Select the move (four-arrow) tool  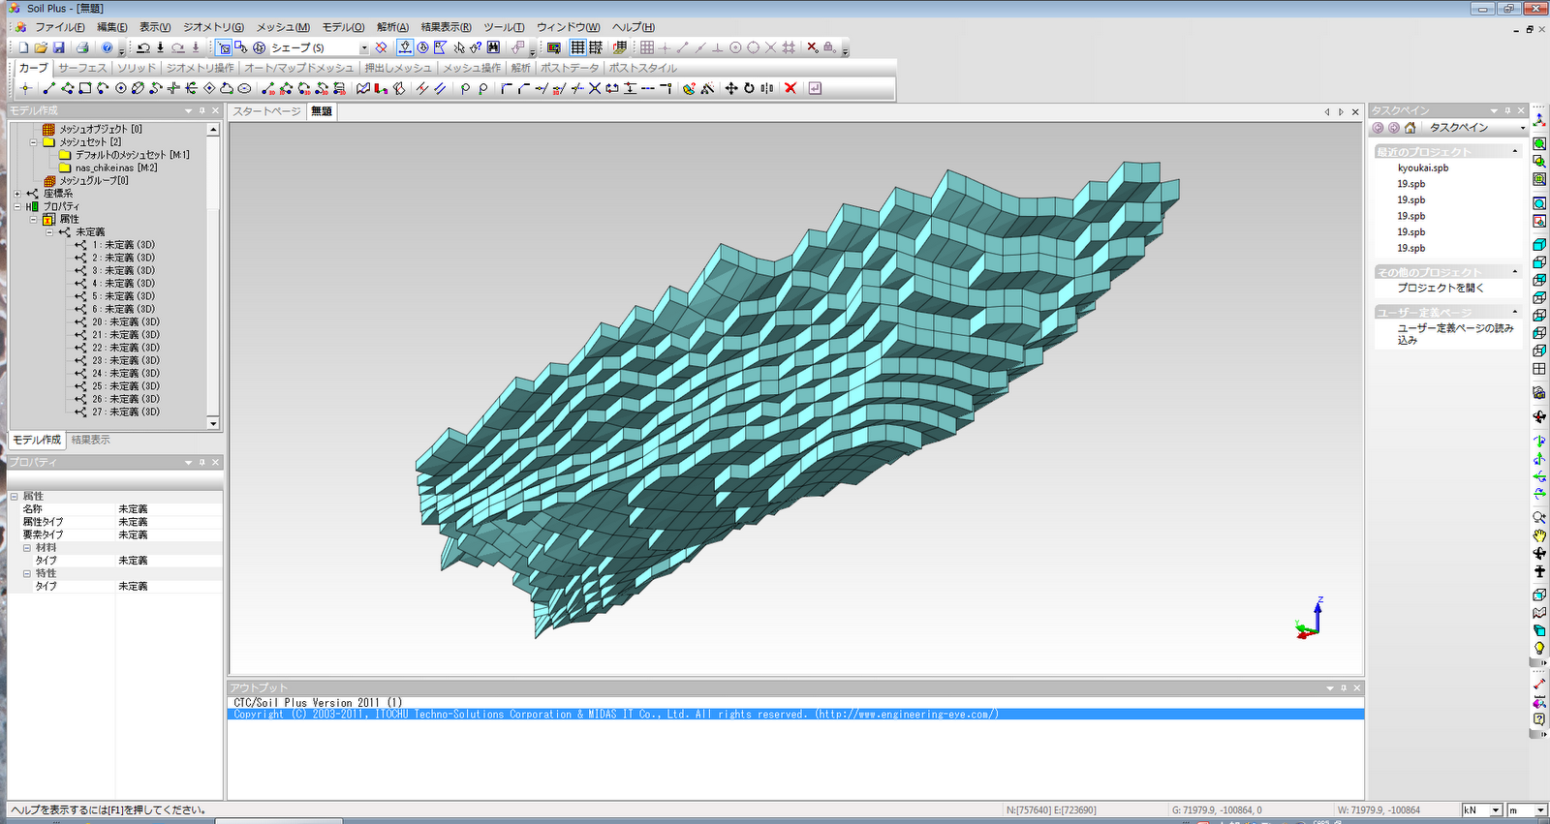pos(731,88)
